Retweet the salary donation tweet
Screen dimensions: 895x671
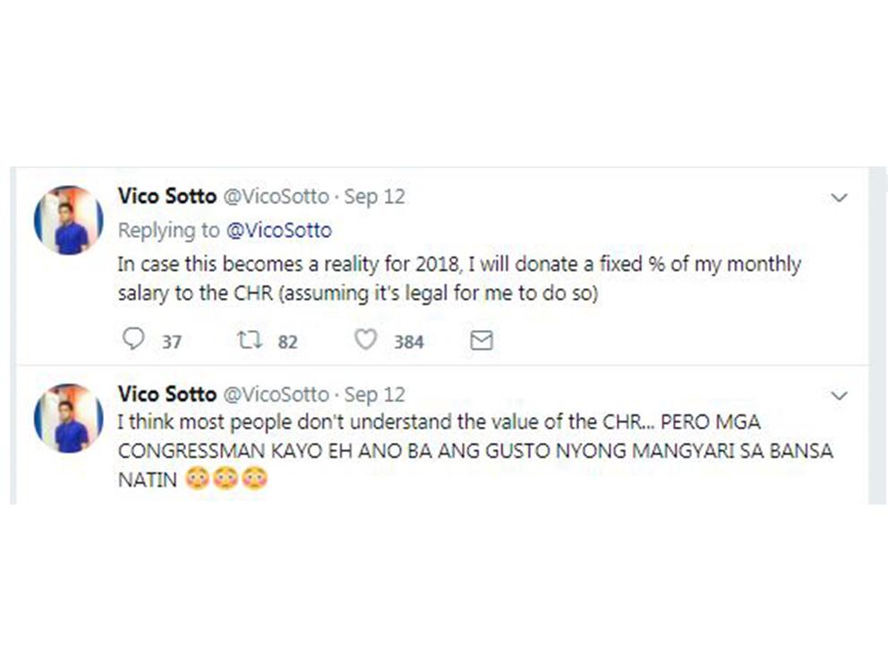pyautogui.click(x=248, y=340)
